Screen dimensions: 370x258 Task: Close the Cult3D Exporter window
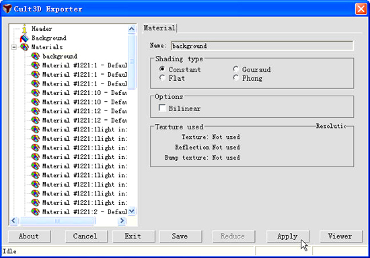click(361, 9)
